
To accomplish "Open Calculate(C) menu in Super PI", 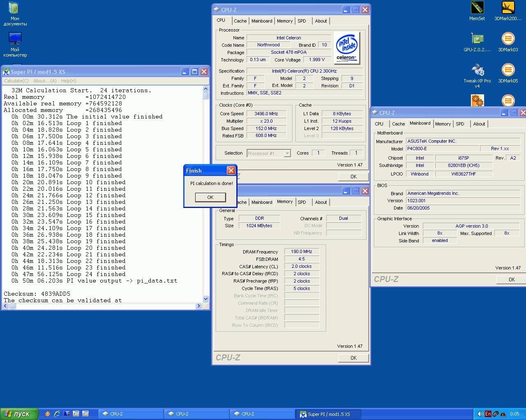I will pos(16,81).
